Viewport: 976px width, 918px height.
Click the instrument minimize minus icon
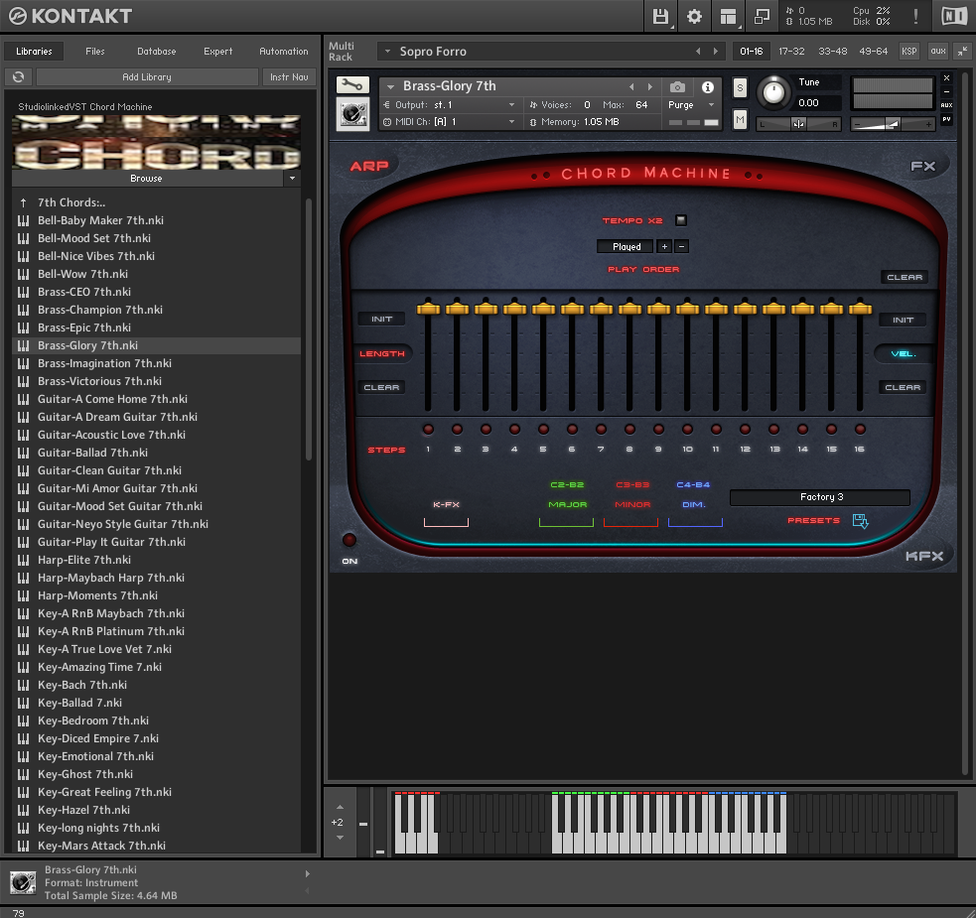(x=947, y=91)
